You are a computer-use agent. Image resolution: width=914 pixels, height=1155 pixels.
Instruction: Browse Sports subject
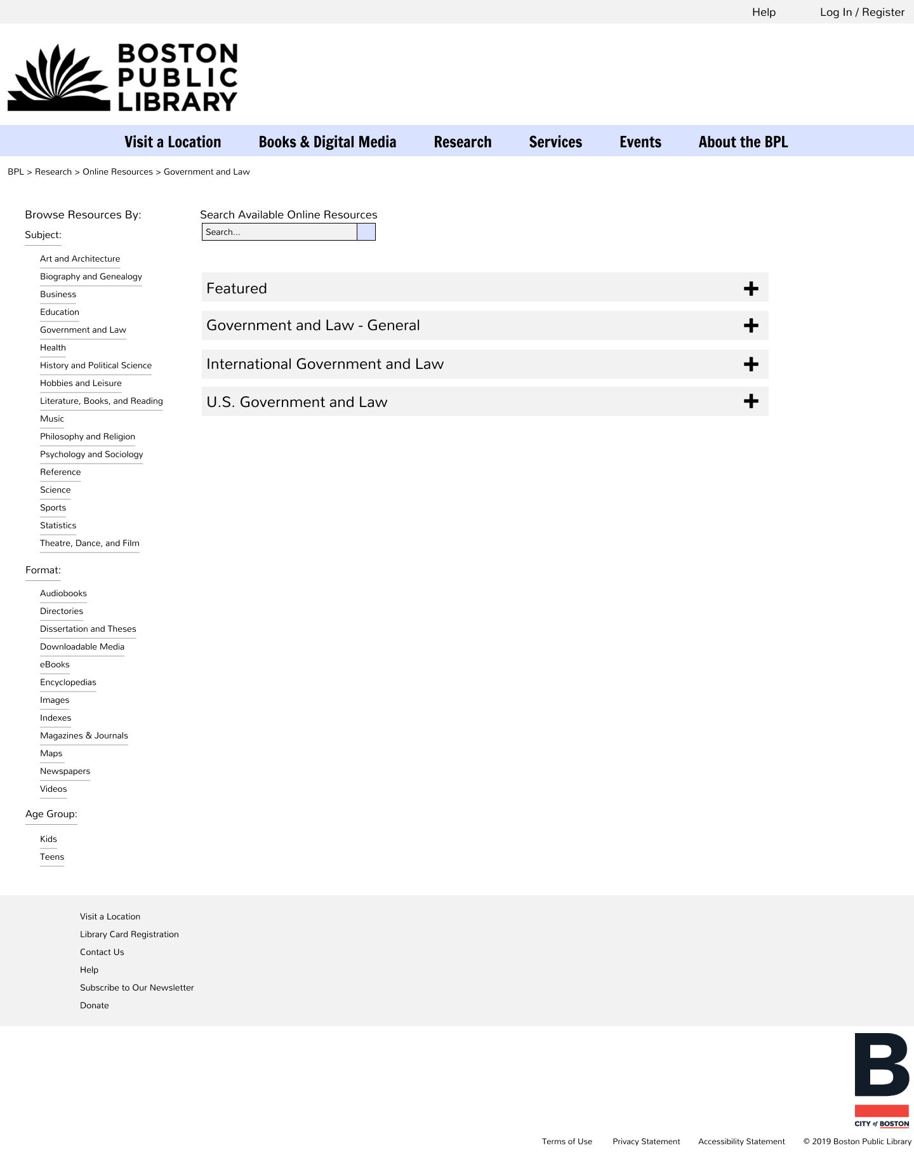53,507
